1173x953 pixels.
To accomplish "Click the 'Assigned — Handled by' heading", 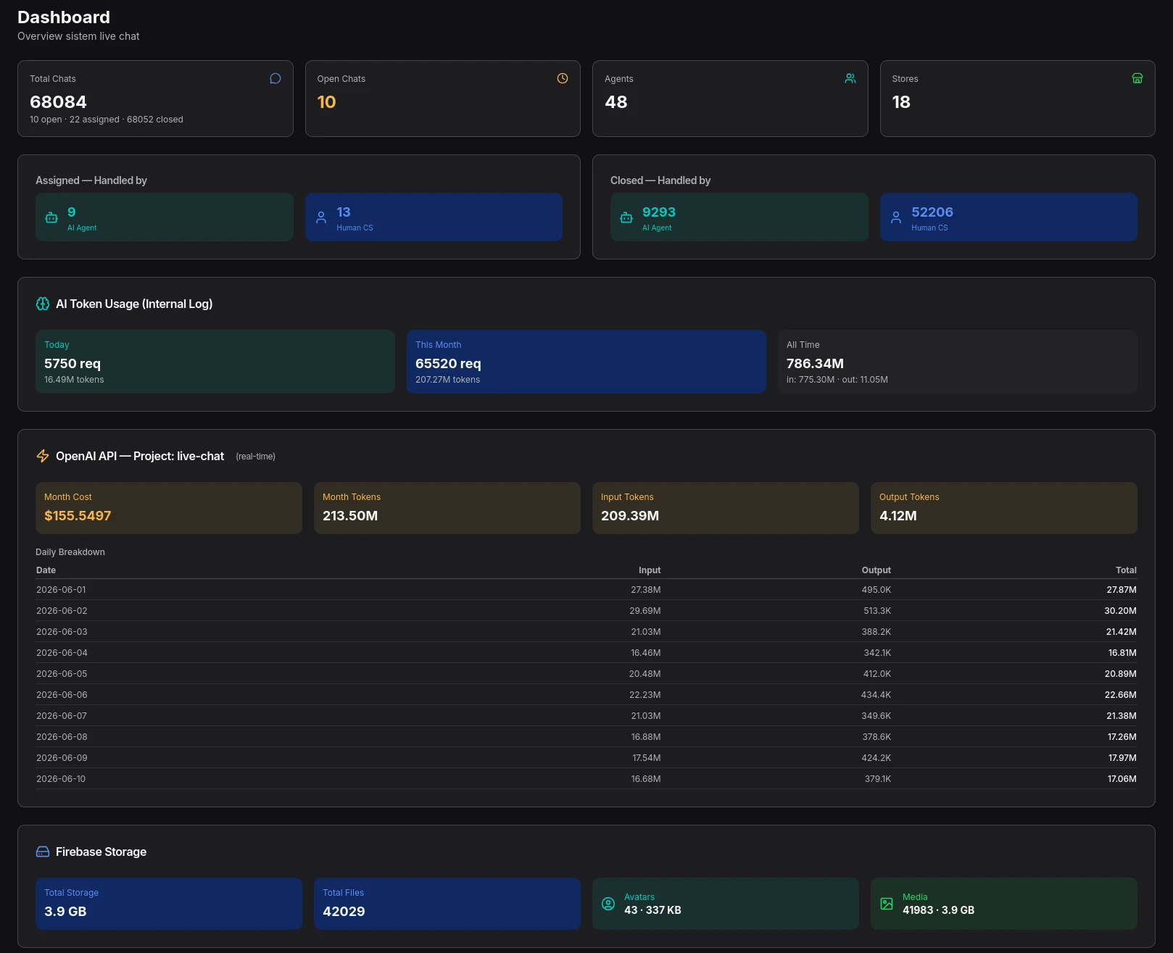I will click(91, 180).
